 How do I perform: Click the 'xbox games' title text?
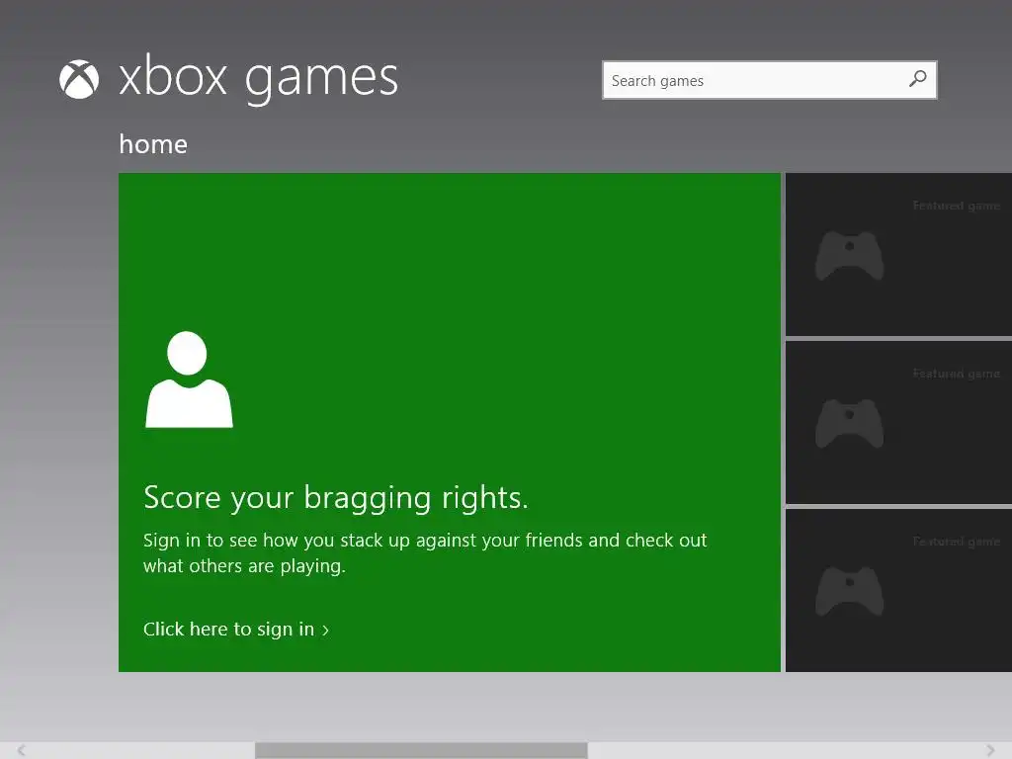(x=258, y=79)
